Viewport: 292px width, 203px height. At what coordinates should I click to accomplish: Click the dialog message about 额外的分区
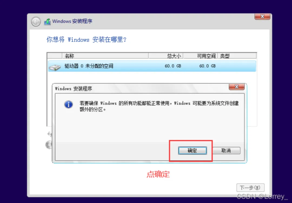pyautogui.click(x=159, y=106)
